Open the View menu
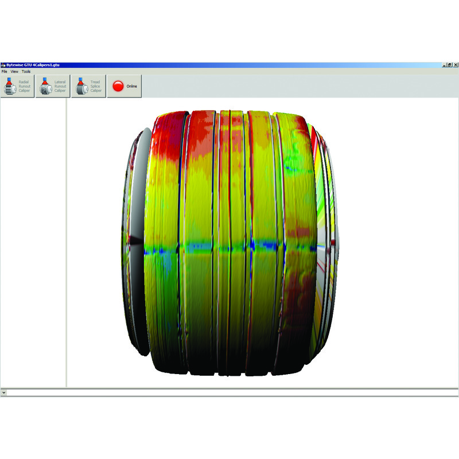 (x=14, y=72)
